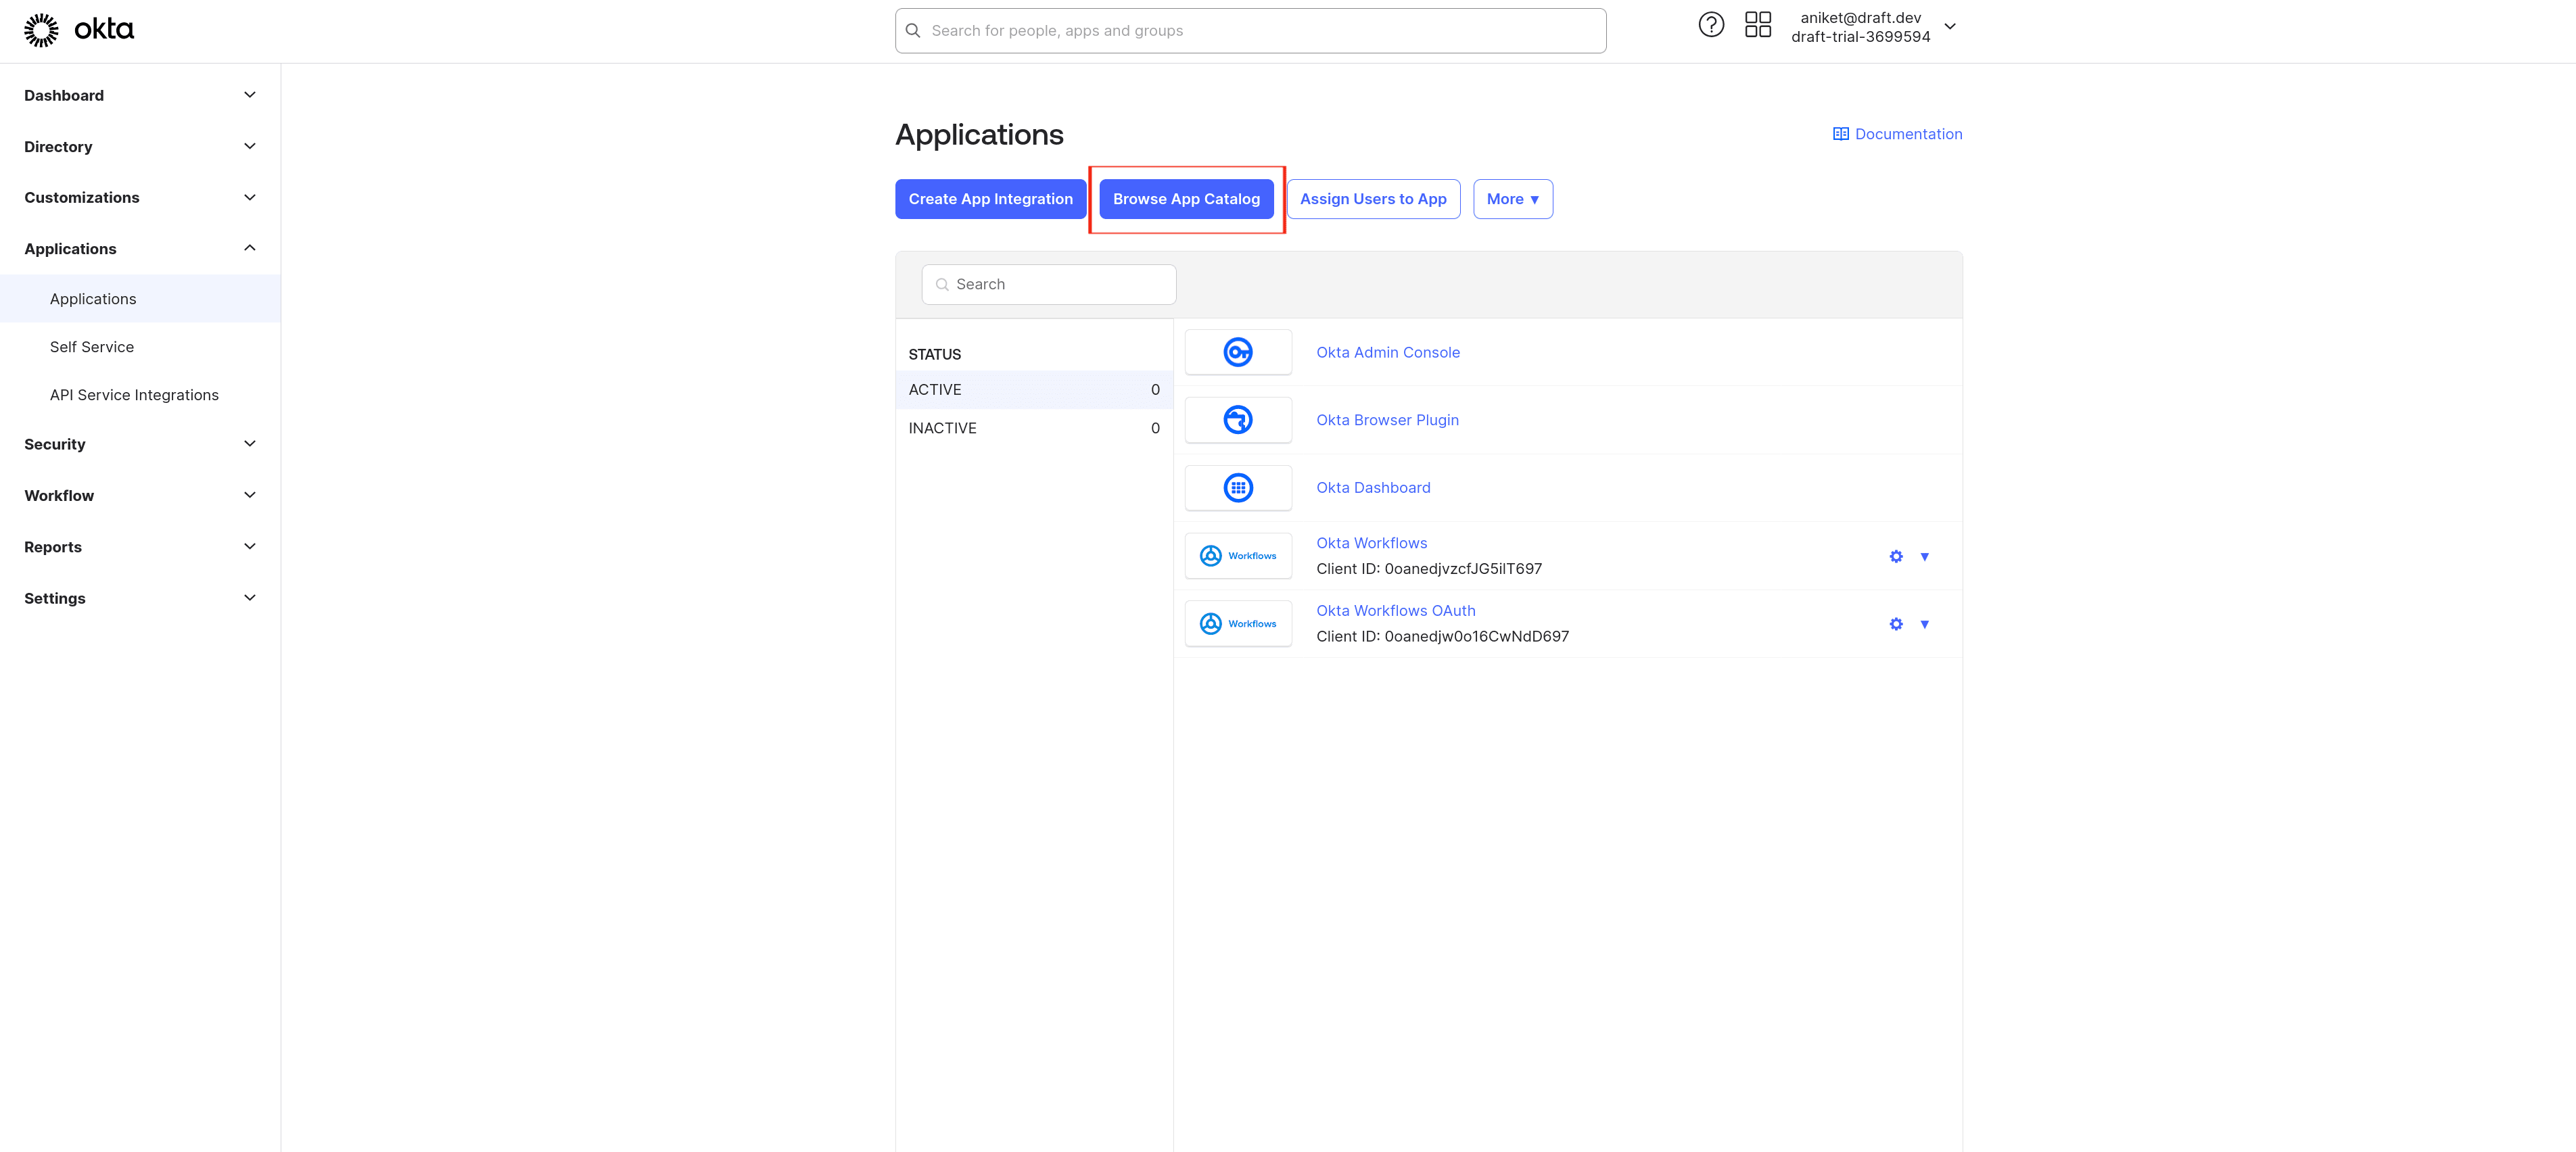Open the API Service Integrations page
This screenshot has width=2576, height=1152.
point(134,394)
